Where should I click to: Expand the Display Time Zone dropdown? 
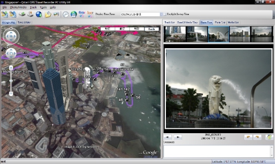tap(161, 14)
